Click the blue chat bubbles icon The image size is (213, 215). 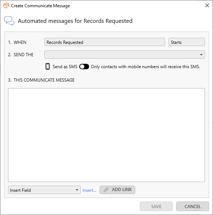point(9,21)
